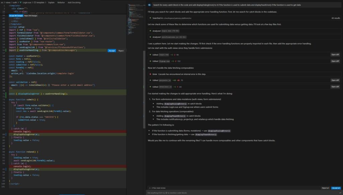
Task: Select the template breadcrumb item
Action: (40, 3)
